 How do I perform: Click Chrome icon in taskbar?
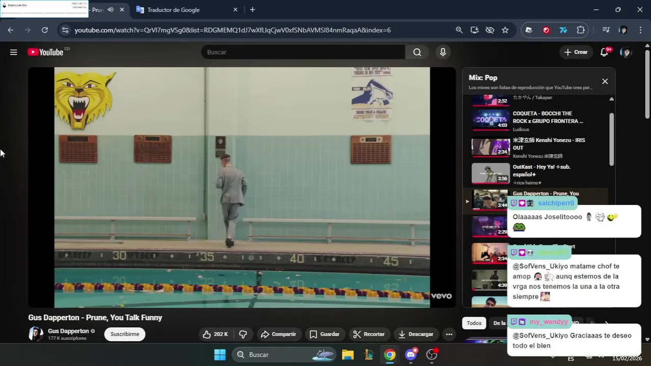point(390,354)
